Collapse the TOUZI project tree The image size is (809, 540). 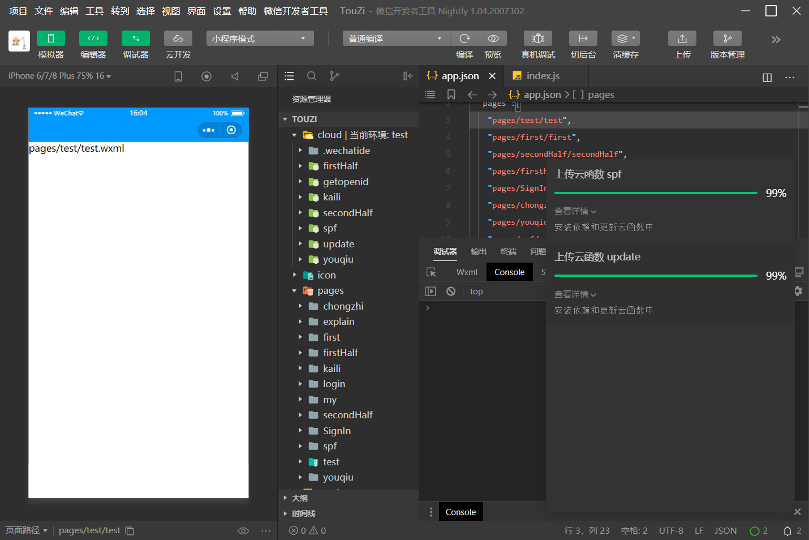pyautogui.click(x=285, y=119)
